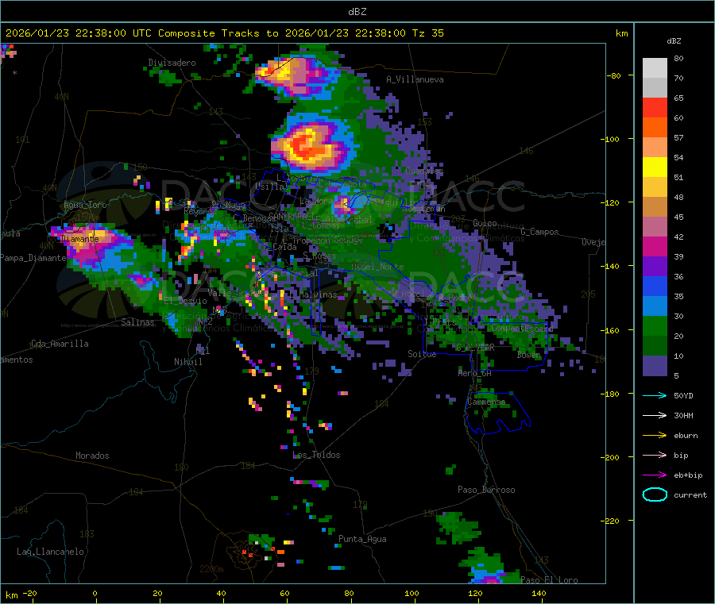The height and width of the screenshot is (604, 715).
Task: Click the '-160' tick on the vertical km axis
Action: (x=609, y=330)
